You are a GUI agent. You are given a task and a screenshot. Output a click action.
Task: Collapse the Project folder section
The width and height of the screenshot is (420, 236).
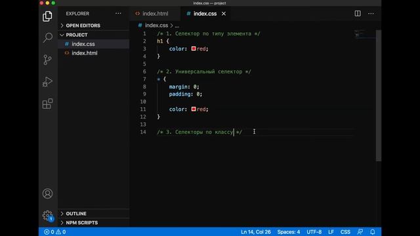click(93, 35)
